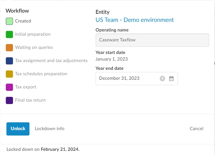Cancel the dialog
The height and width of the screenshot is (155, 215).
(x=196, y=129)
